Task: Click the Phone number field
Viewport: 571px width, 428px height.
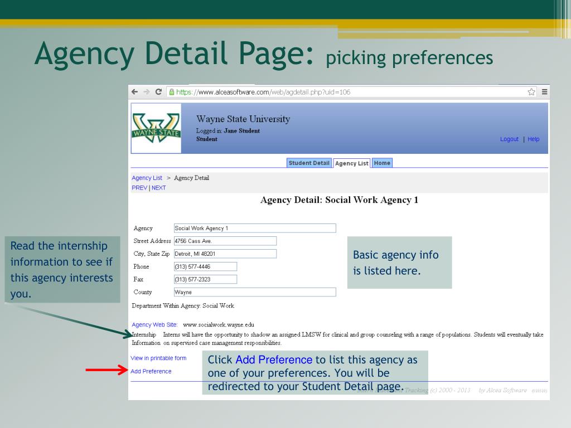Action: (x=205, y=266)
